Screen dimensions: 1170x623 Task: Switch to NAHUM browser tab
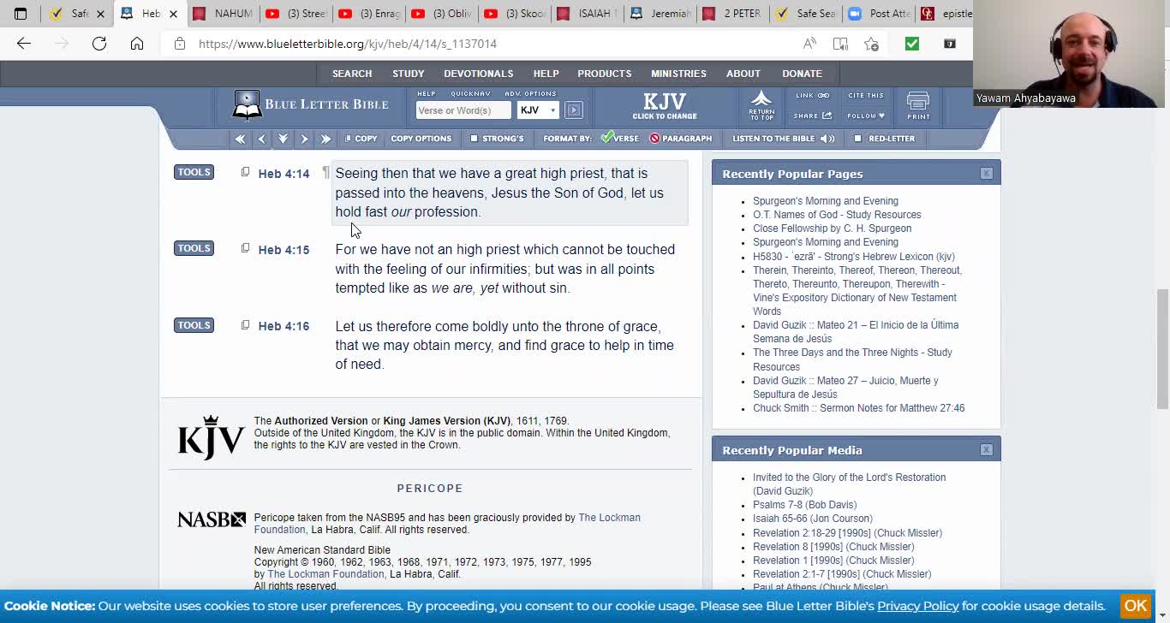click(x=223, y=14)
